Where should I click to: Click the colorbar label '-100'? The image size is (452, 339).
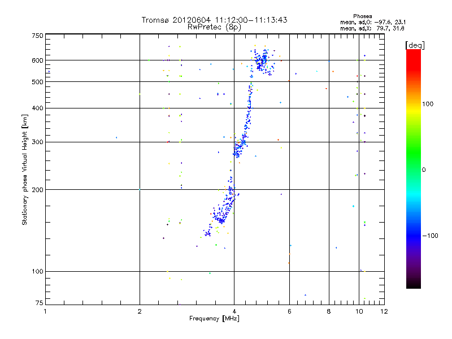[x=430, y=236]
